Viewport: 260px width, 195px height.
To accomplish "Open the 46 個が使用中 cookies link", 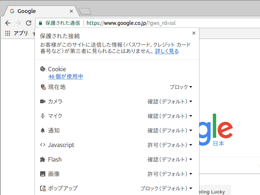I will click(66, 77).
